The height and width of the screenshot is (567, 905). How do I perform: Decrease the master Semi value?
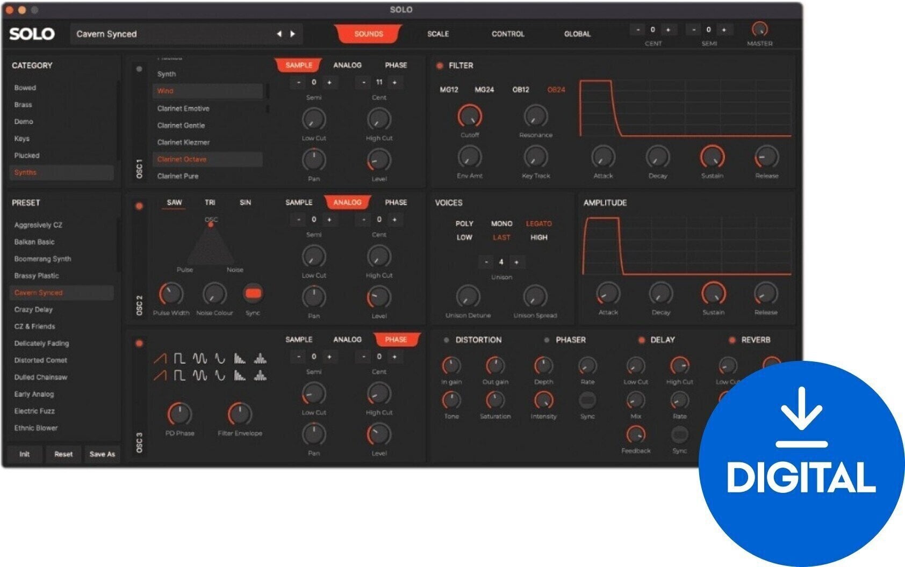(694, 31)
